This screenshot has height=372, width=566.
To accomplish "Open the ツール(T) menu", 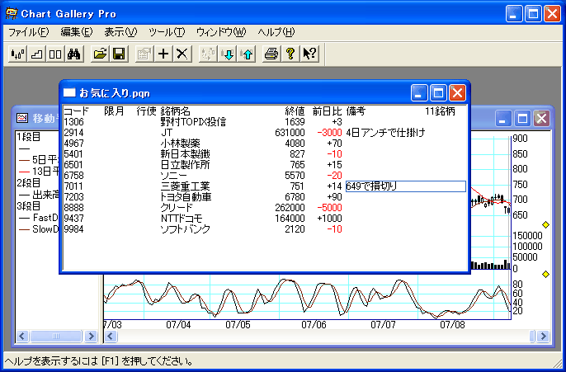I will [167, 32].
